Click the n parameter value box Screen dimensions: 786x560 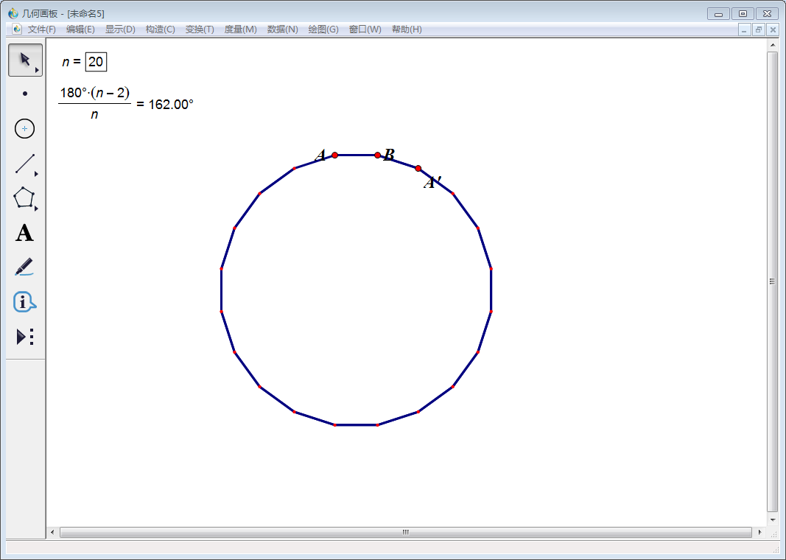(96, 62)
